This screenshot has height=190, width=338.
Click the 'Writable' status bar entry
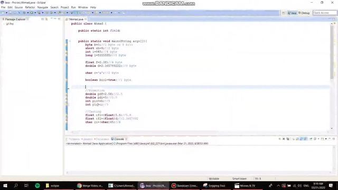(214, 178)
